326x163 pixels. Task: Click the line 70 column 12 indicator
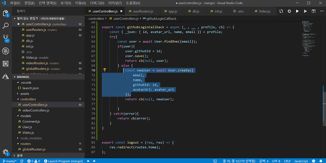coord(238,161)
